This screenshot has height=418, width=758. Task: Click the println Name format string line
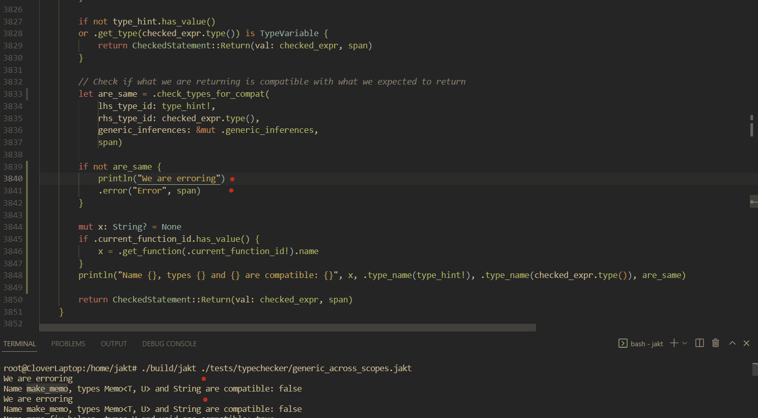[x=382, y=275]
